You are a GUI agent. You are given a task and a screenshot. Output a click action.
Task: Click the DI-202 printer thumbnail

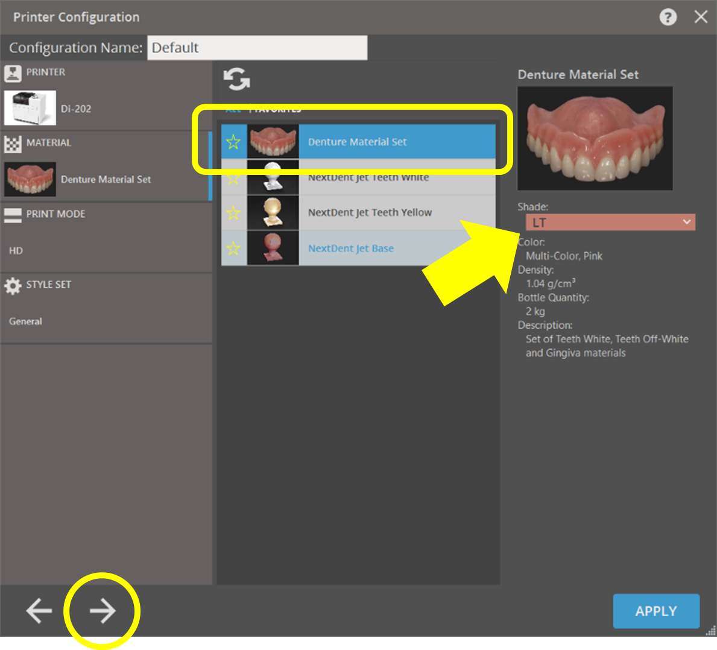30,108
